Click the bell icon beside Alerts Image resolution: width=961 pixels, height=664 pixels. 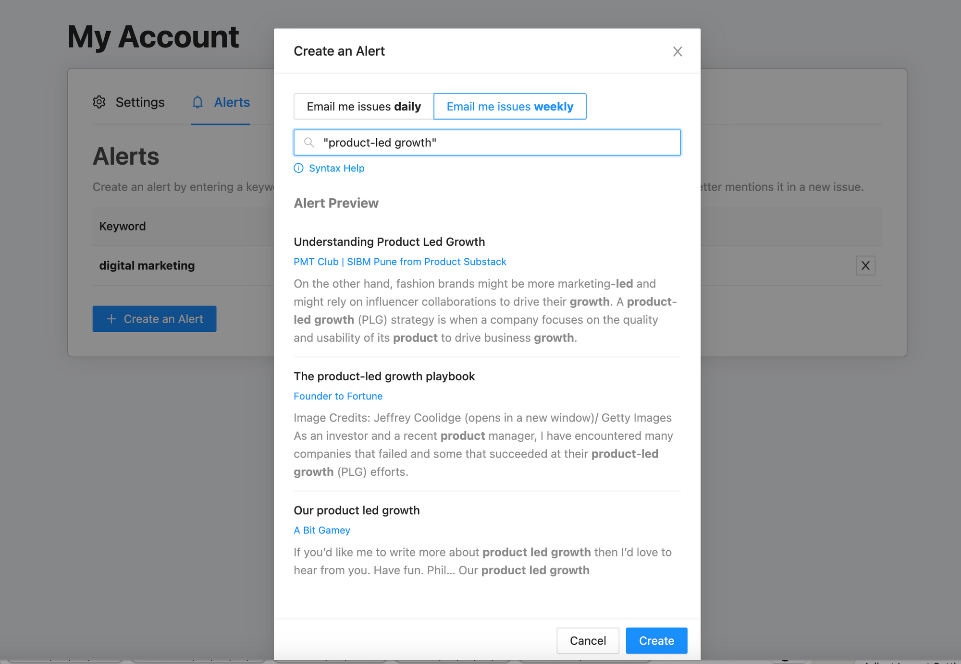[x=197, y=102]
